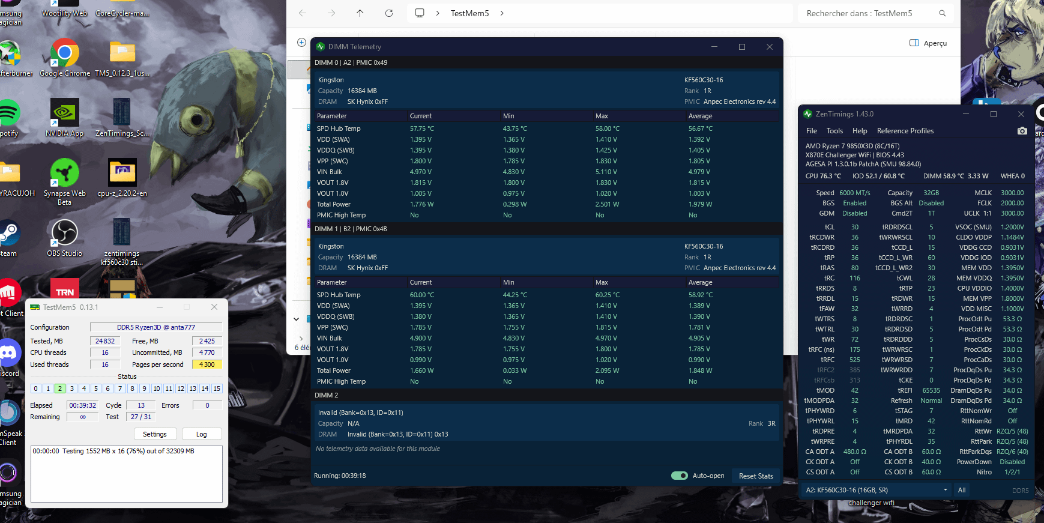Select the zentimings kf560c30 desktop file
1044x523 pixels.
(122, 242)
